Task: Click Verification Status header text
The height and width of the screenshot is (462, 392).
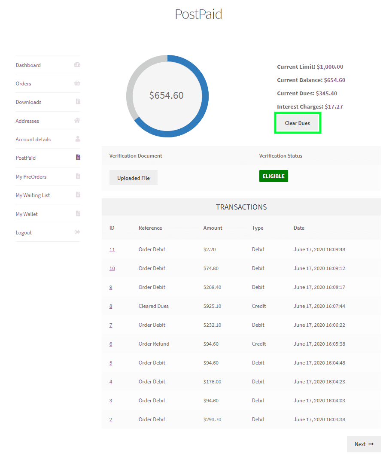Action: 281,156
